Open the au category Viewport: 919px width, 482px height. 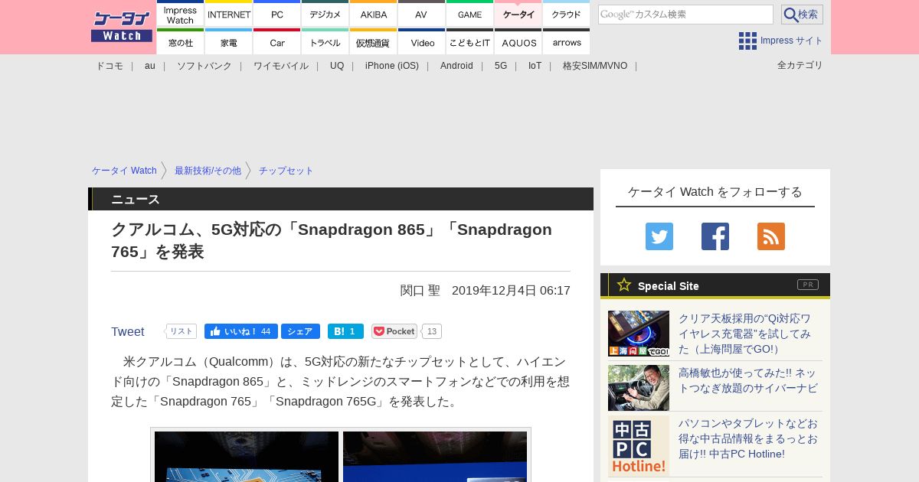tap(150, 66)
